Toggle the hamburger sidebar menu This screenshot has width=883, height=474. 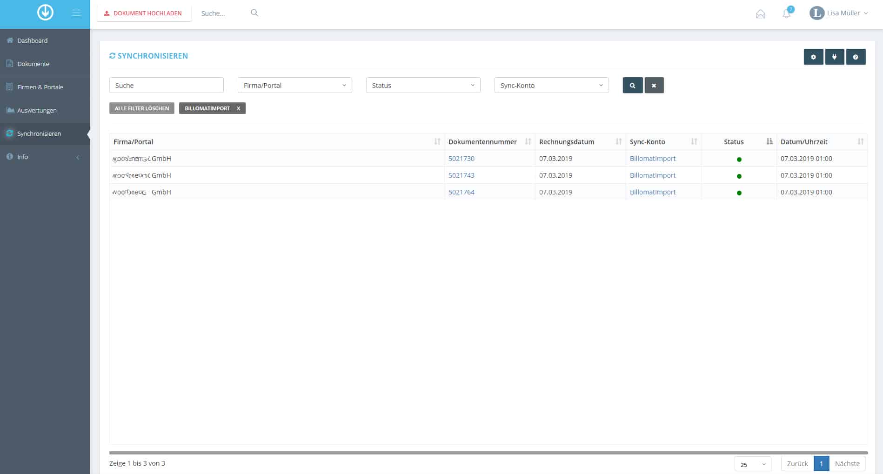76,13
